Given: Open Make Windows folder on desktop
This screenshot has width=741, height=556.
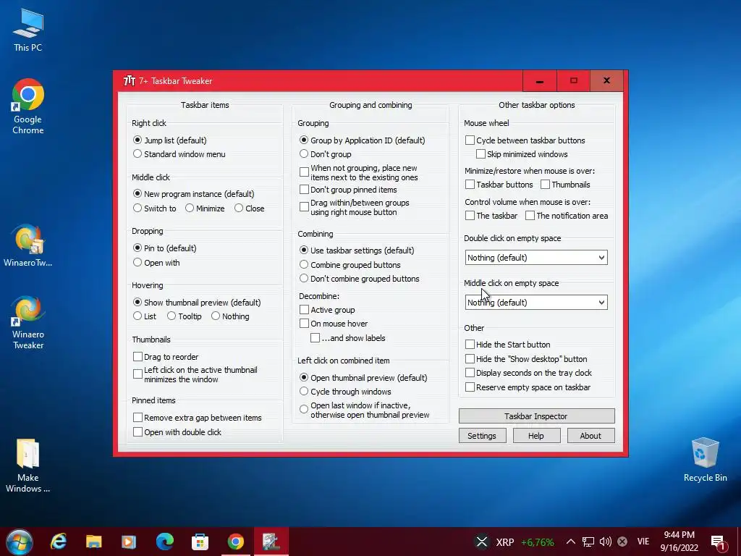Looking at the screenshot, I should coord(28,466).
